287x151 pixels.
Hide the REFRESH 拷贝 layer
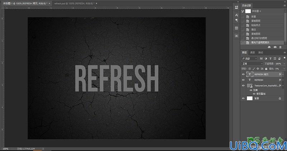tap(243, 74)
